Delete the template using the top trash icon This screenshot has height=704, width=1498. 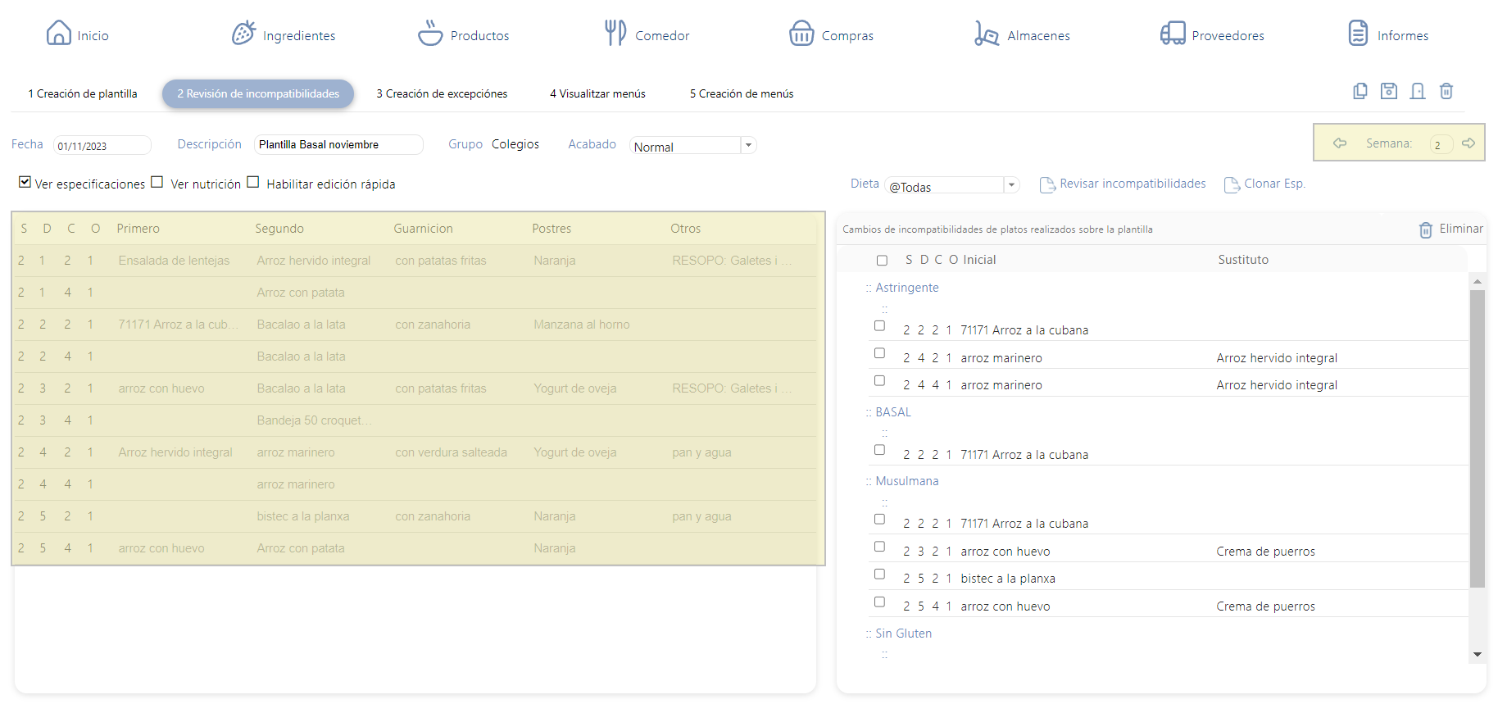tap(1446, 91)
